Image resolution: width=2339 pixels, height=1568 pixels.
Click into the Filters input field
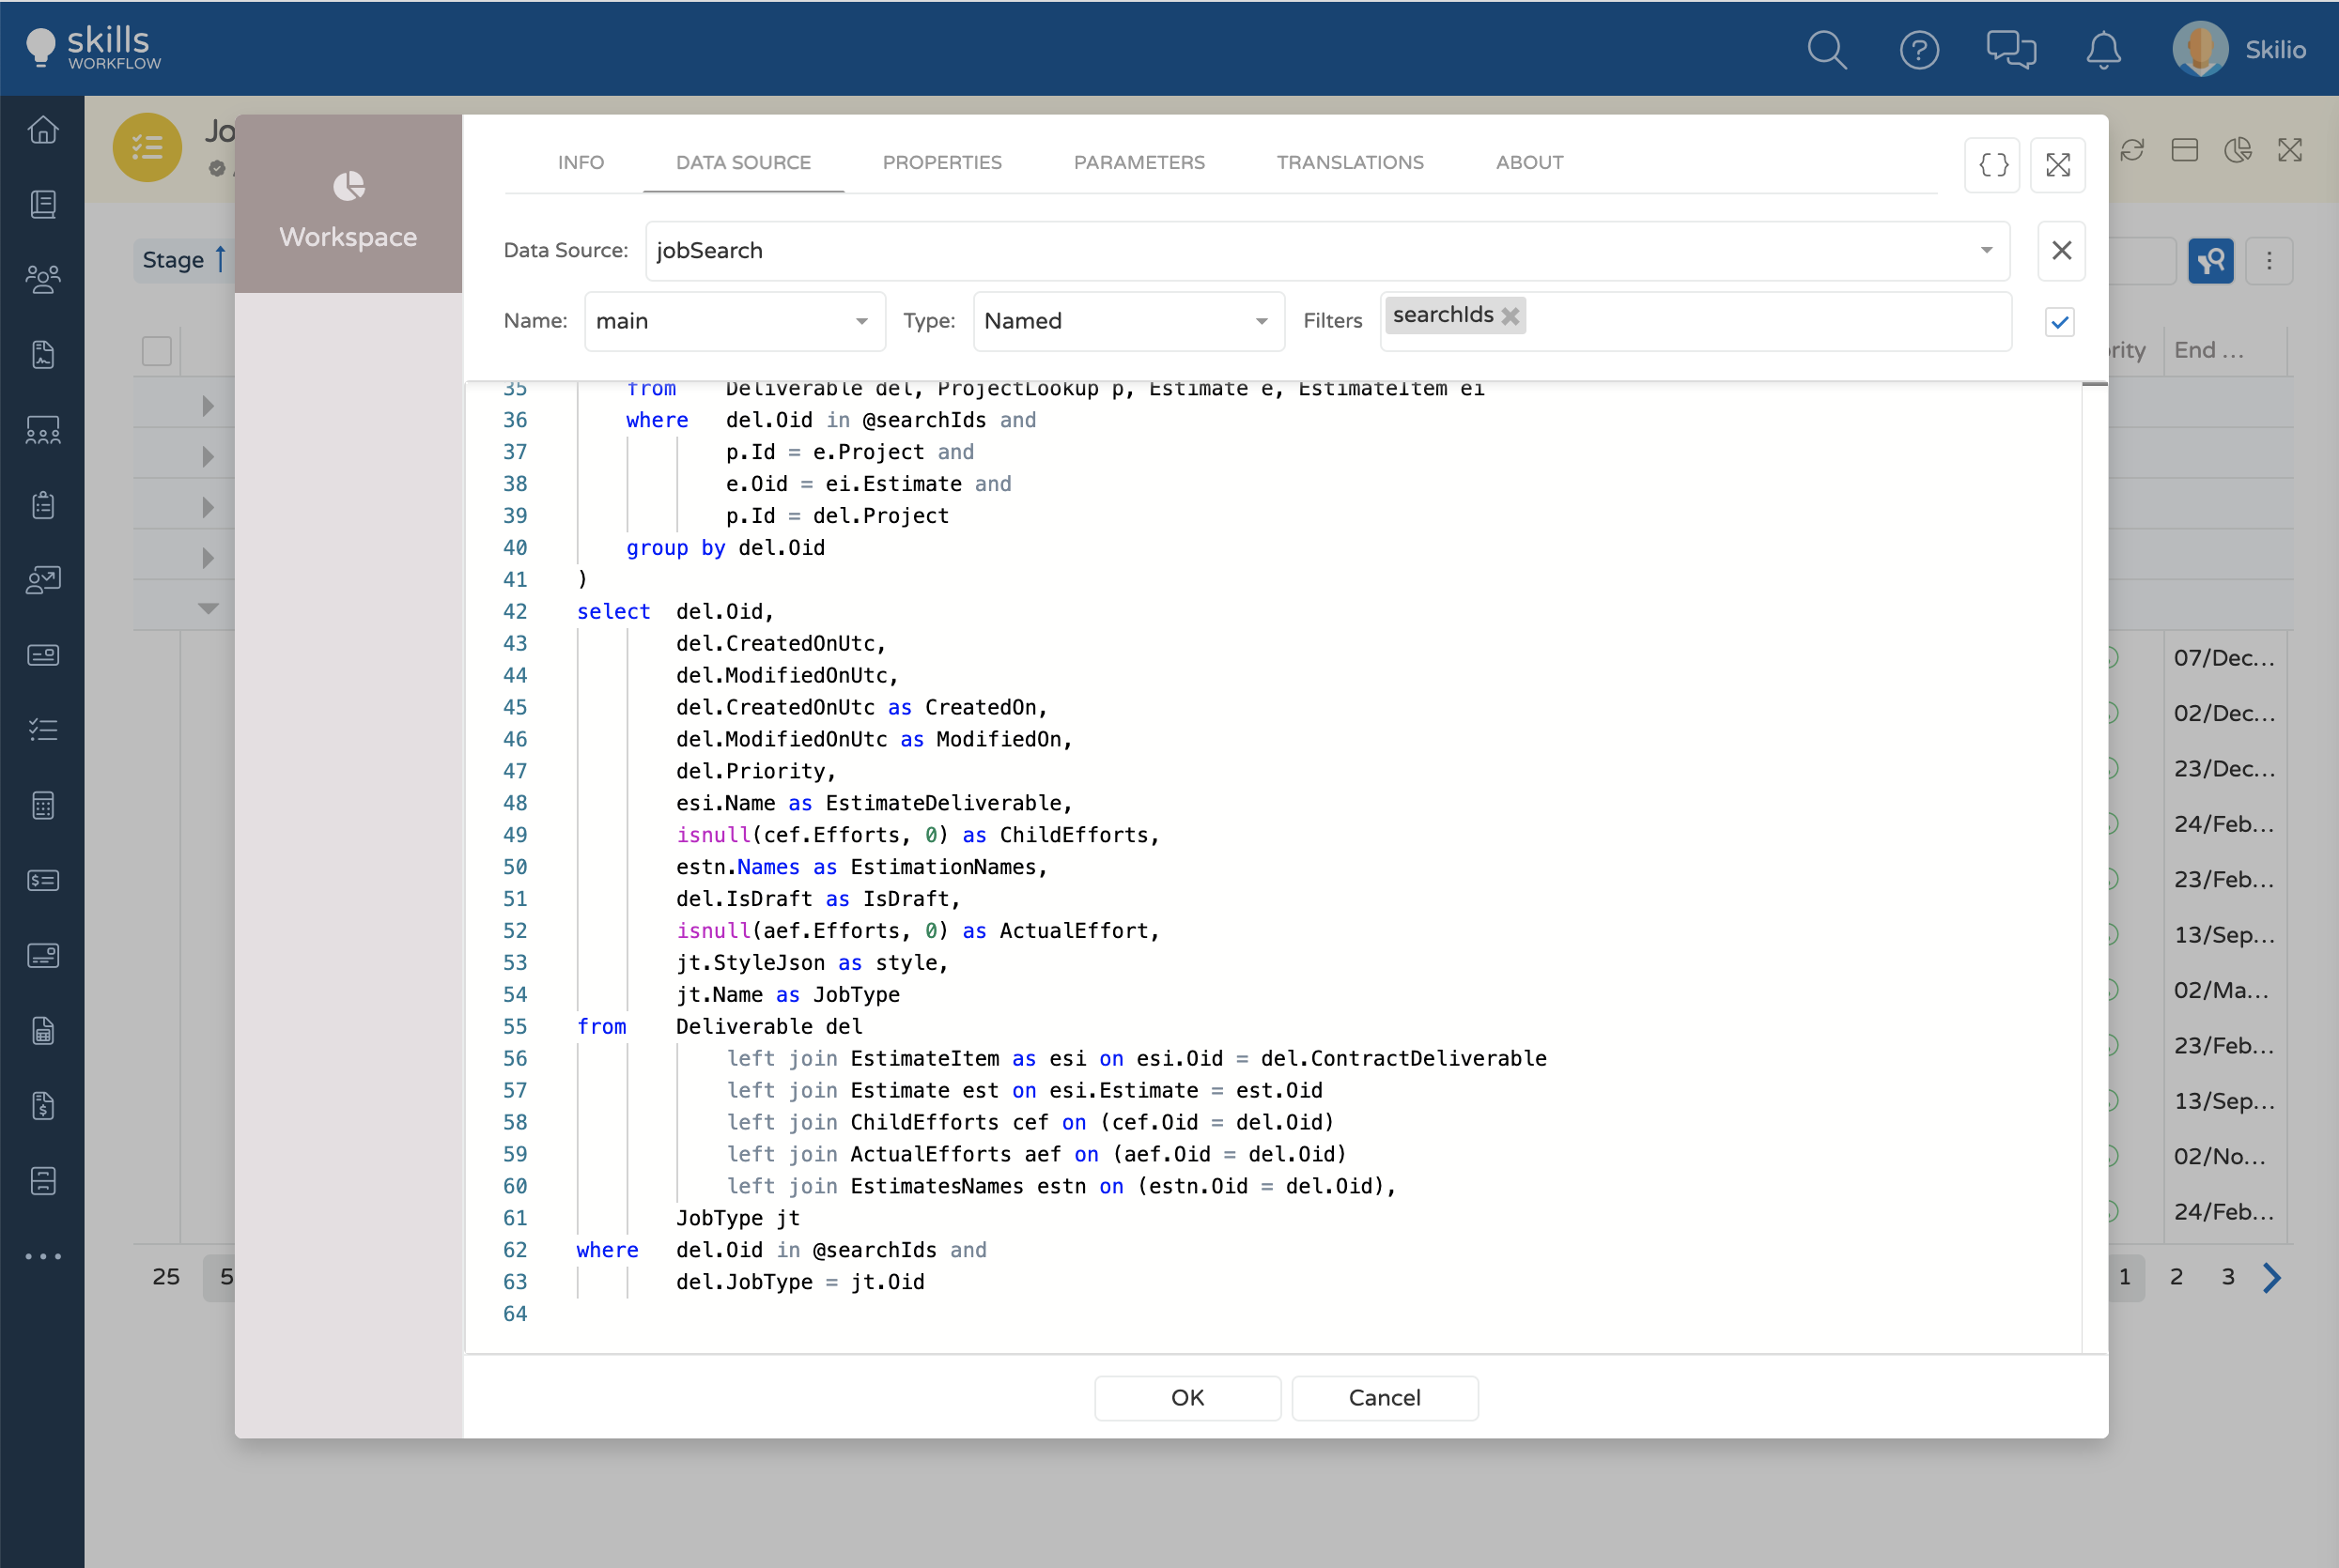click(x=1760, y=321)
